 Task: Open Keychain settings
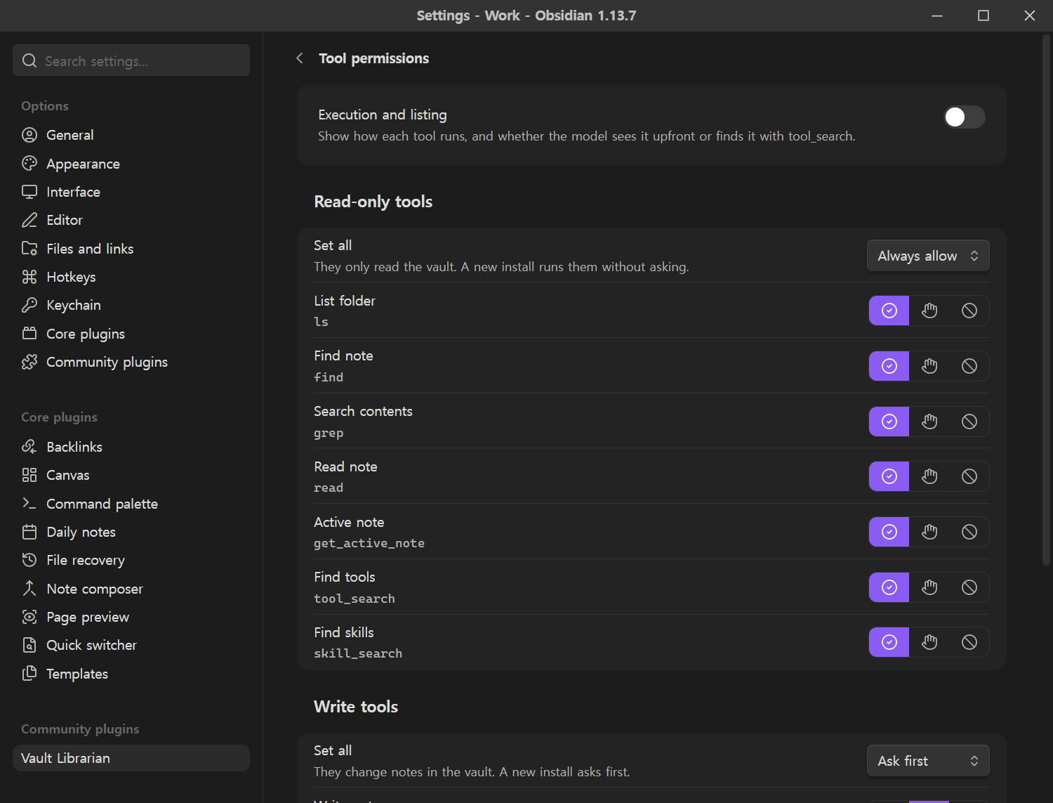click(131, 305)
